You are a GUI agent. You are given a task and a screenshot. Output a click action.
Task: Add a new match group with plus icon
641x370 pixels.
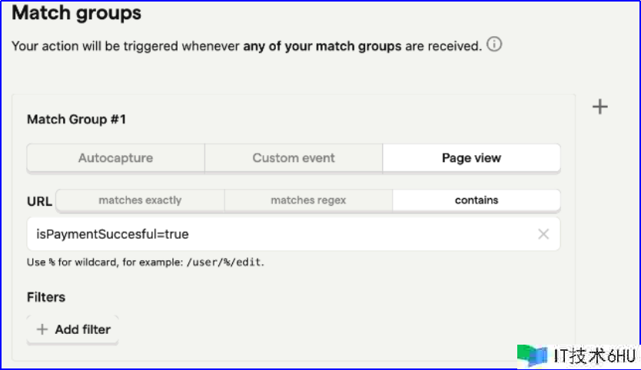tap(600, 107)
